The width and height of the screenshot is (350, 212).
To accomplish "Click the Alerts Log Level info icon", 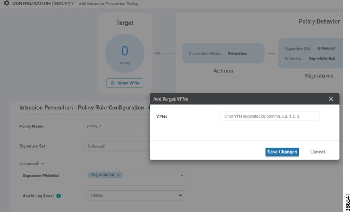I will pos(58,196).
